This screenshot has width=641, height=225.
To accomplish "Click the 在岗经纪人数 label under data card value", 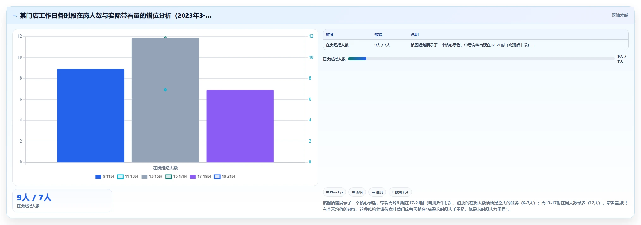I will pyautogui.click(x=28, y=206).
